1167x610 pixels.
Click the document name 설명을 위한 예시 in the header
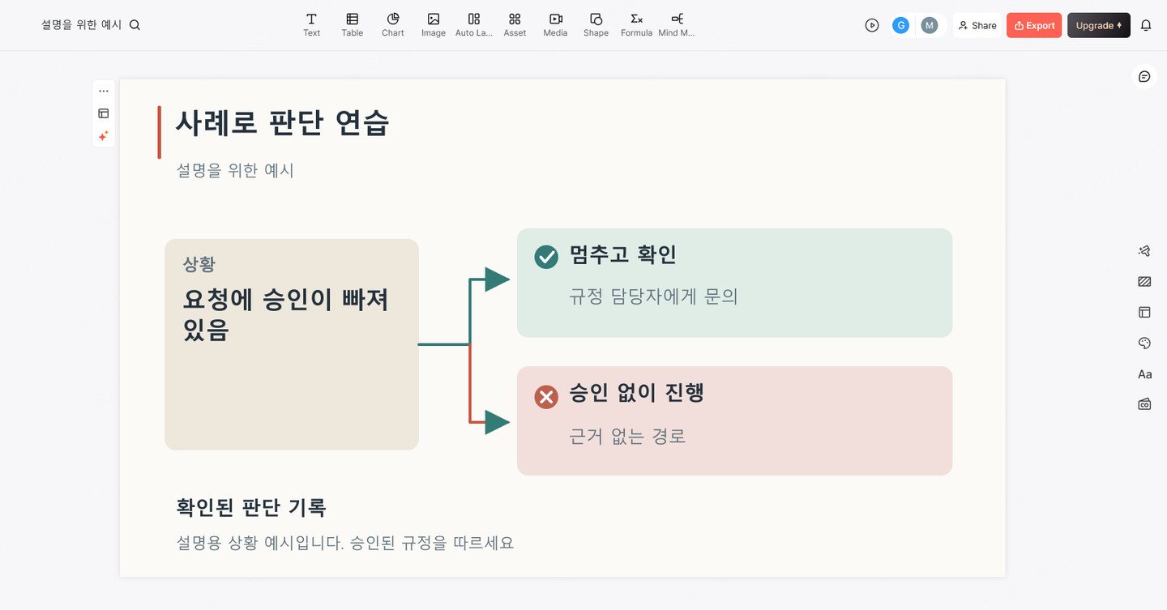(81, 25)
